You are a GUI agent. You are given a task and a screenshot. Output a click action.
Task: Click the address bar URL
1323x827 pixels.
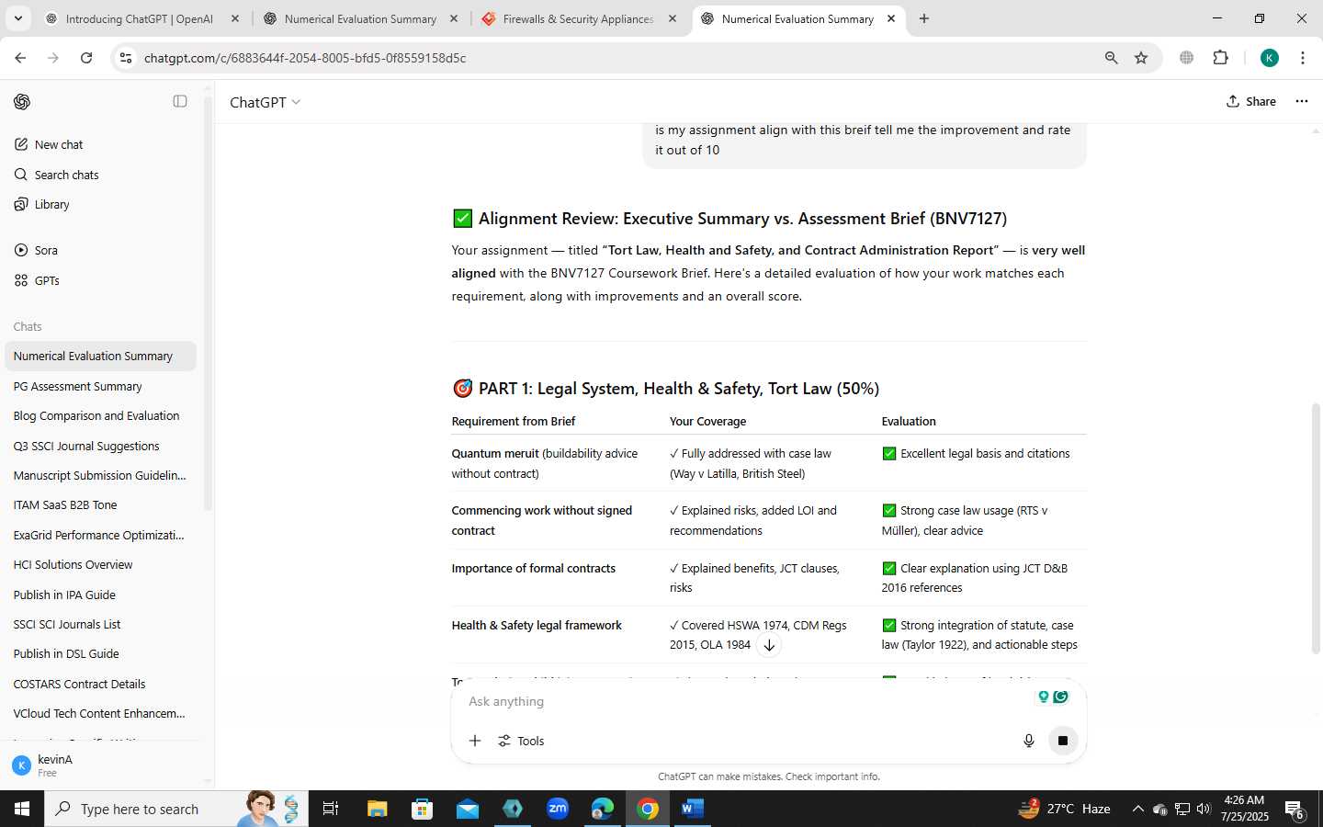(305, 58)
